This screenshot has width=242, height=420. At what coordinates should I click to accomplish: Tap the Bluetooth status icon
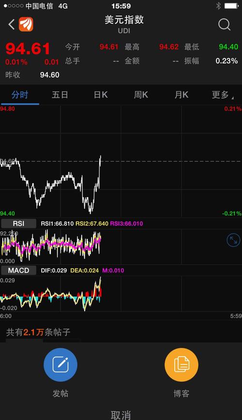[x=218, y=6]
